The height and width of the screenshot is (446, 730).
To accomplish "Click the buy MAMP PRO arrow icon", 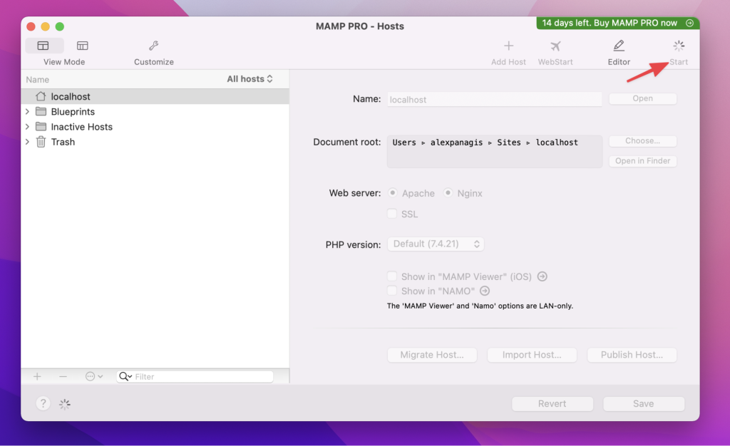I will click(x=689, y=23).
